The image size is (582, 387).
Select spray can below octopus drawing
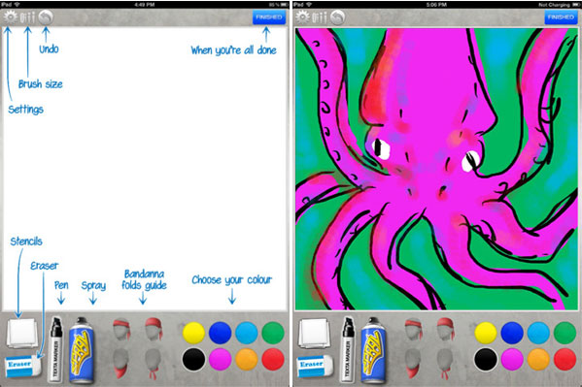374,350
